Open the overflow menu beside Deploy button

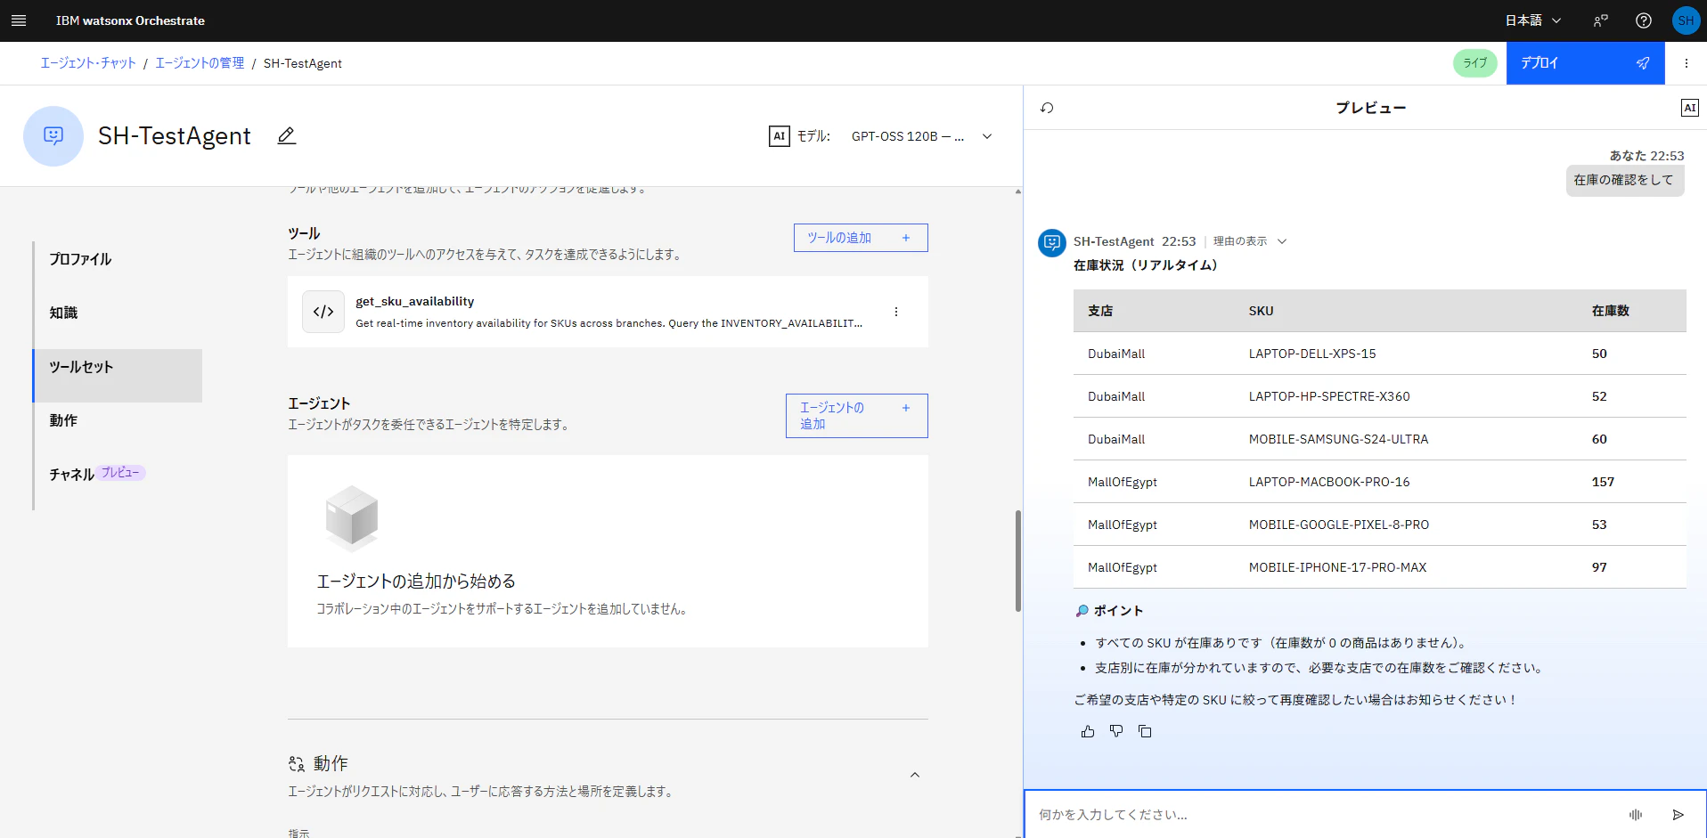click(1686, 63)
